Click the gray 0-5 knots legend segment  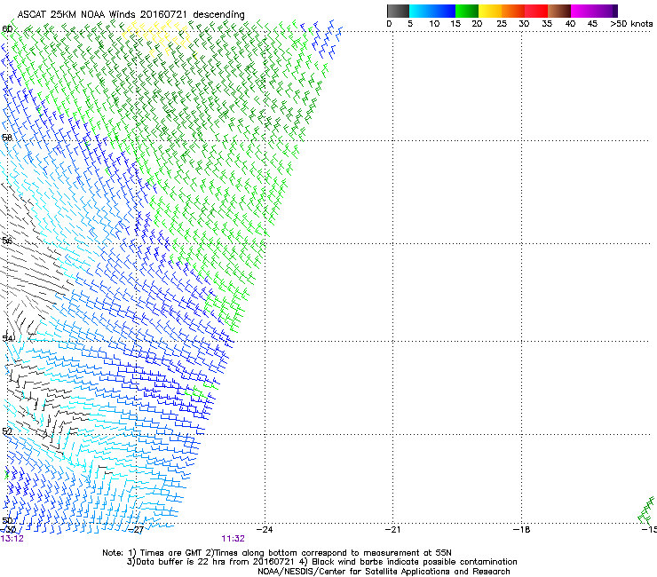tap(398, 11)
